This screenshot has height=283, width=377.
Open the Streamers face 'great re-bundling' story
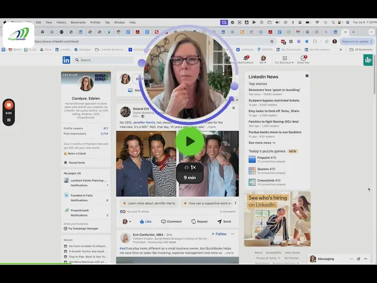pyautogui.click(x=275, y=90)
